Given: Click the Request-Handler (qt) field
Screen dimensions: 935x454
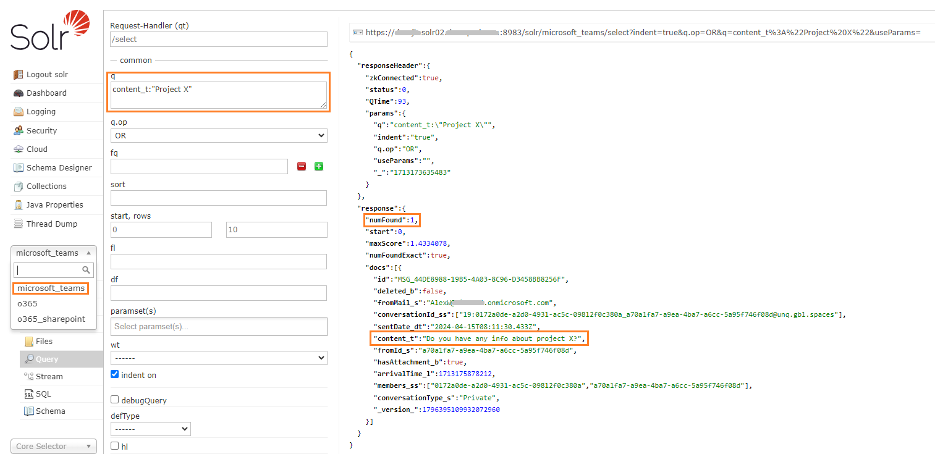Looking at the screenshot, I should point(219,39).
